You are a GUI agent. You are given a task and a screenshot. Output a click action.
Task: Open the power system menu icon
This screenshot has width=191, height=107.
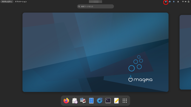(189, 2)
